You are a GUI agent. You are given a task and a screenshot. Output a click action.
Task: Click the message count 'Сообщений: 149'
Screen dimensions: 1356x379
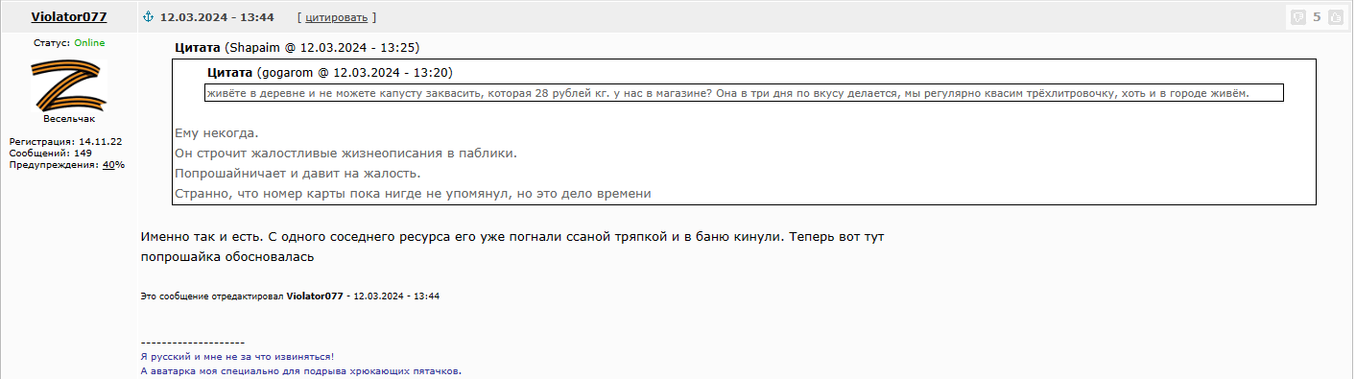point(51,153)
